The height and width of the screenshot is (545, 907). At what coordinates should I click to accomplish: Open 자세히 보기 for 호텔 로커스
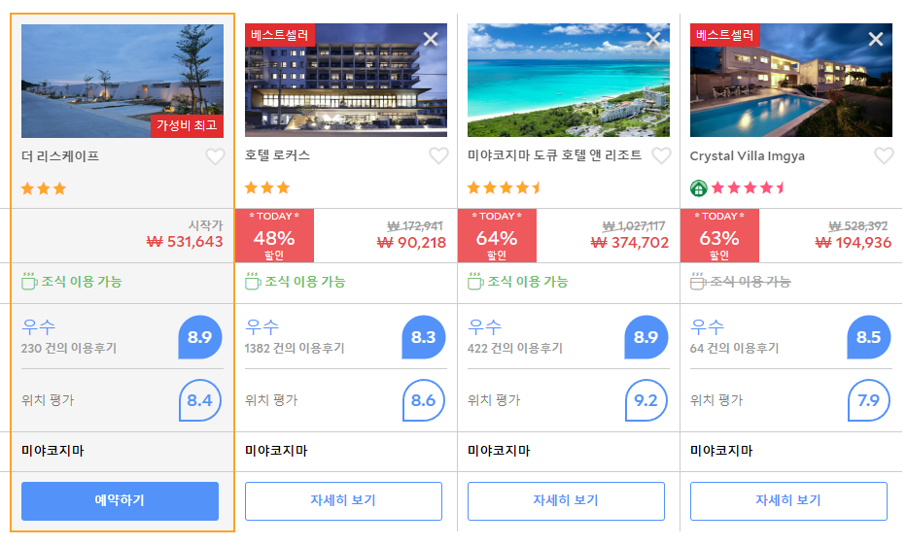click(x=343, y=501)
